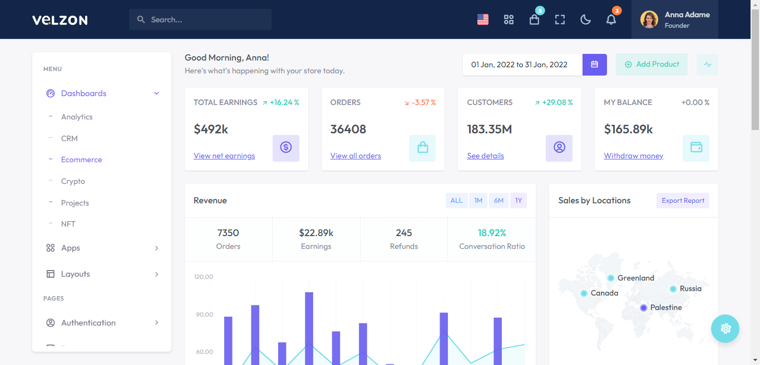
Task: Click the View net earnings link
Action: click(224, 156)
